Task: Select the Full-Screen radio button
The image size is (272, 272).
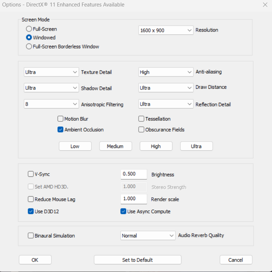Action: click(x=29, y=29)
